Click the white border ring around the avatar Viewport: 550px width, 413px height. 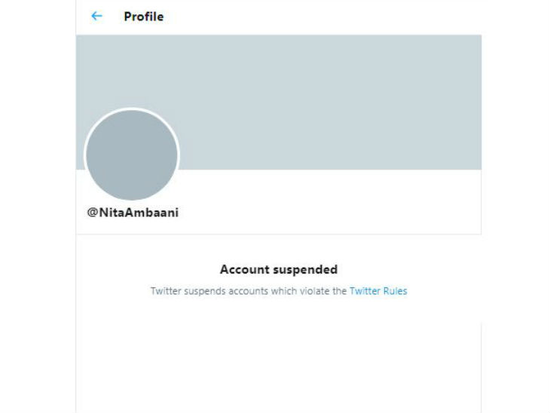(x=132, y=109)
